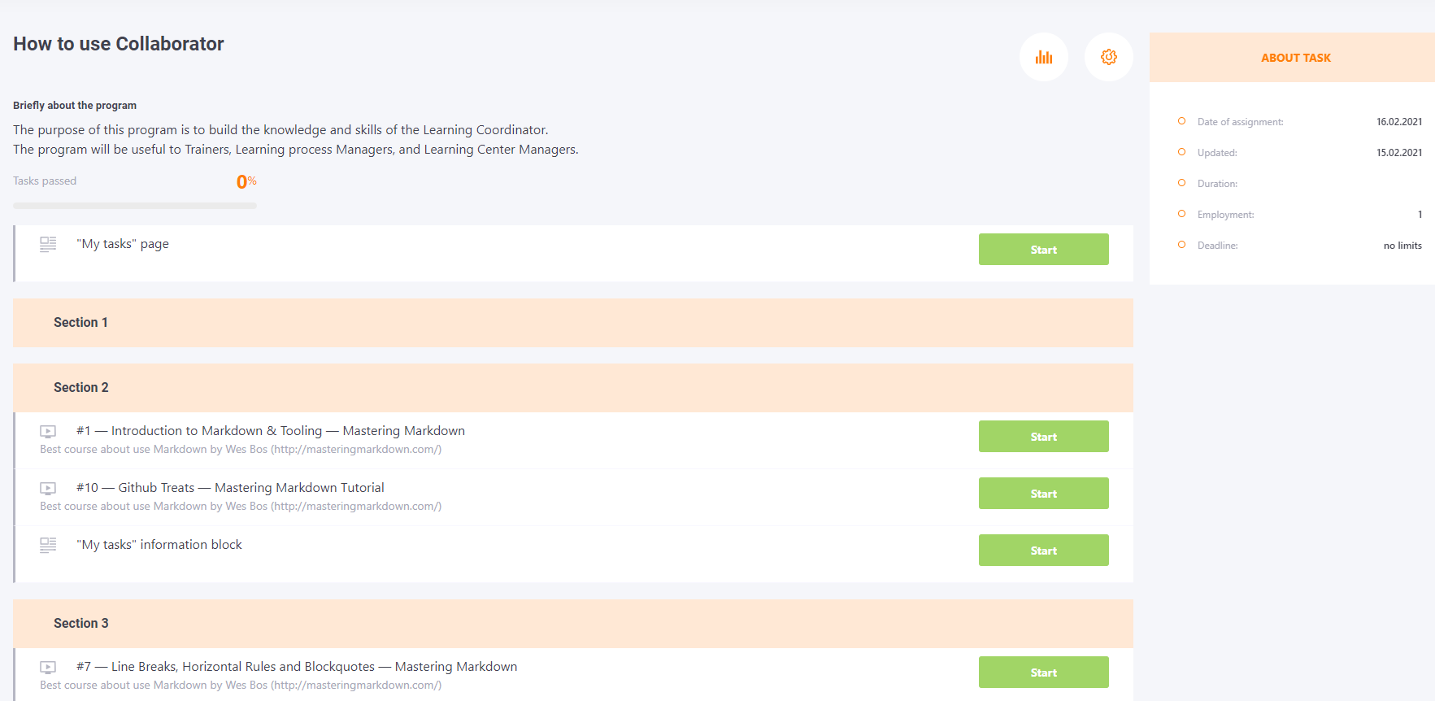Click the "How to use Collaborator" heading
The height and width of the screenshot is (701, 1435).
119,44
